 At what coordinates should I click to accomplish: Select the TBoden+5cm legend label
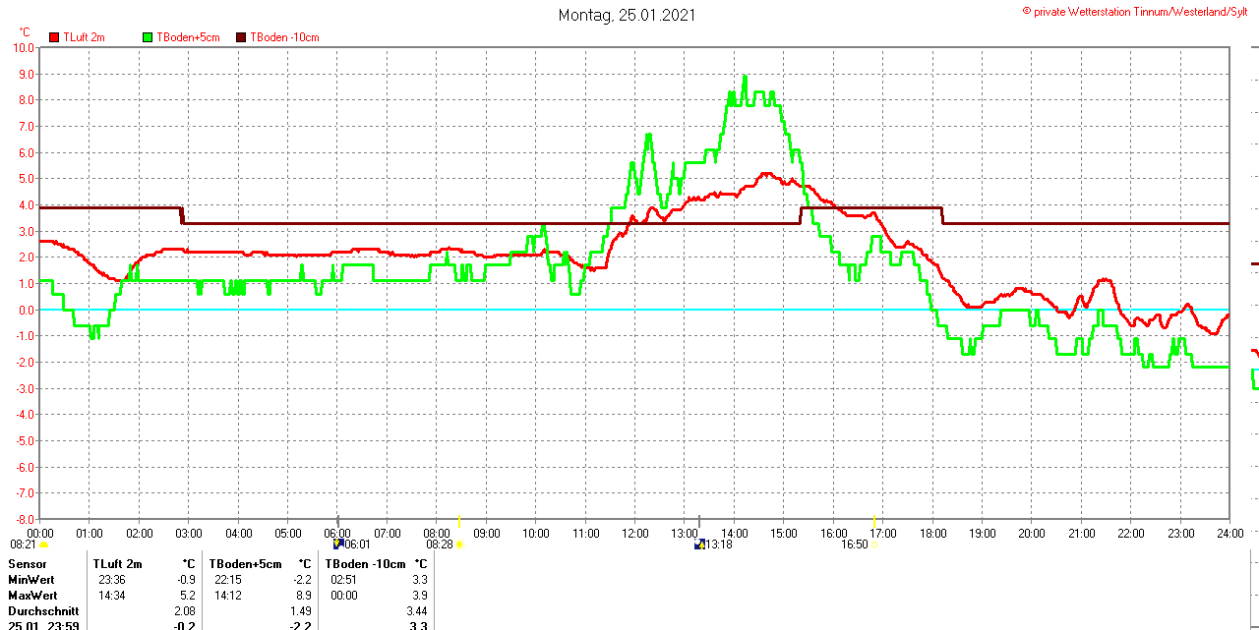pyautogui.click(x=188, y=37)
